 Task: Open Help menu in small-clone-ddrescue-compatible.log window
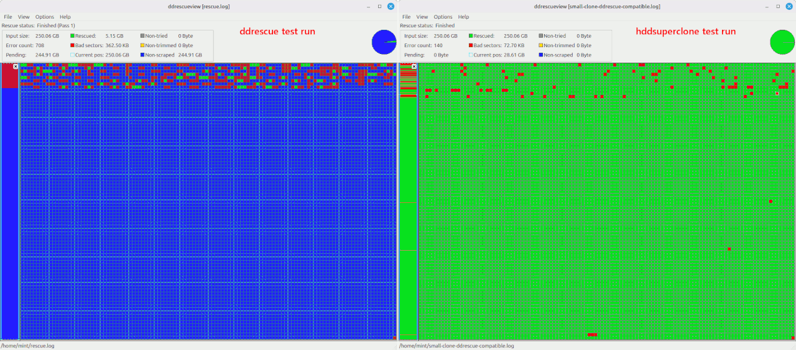(x=463, y=17)
